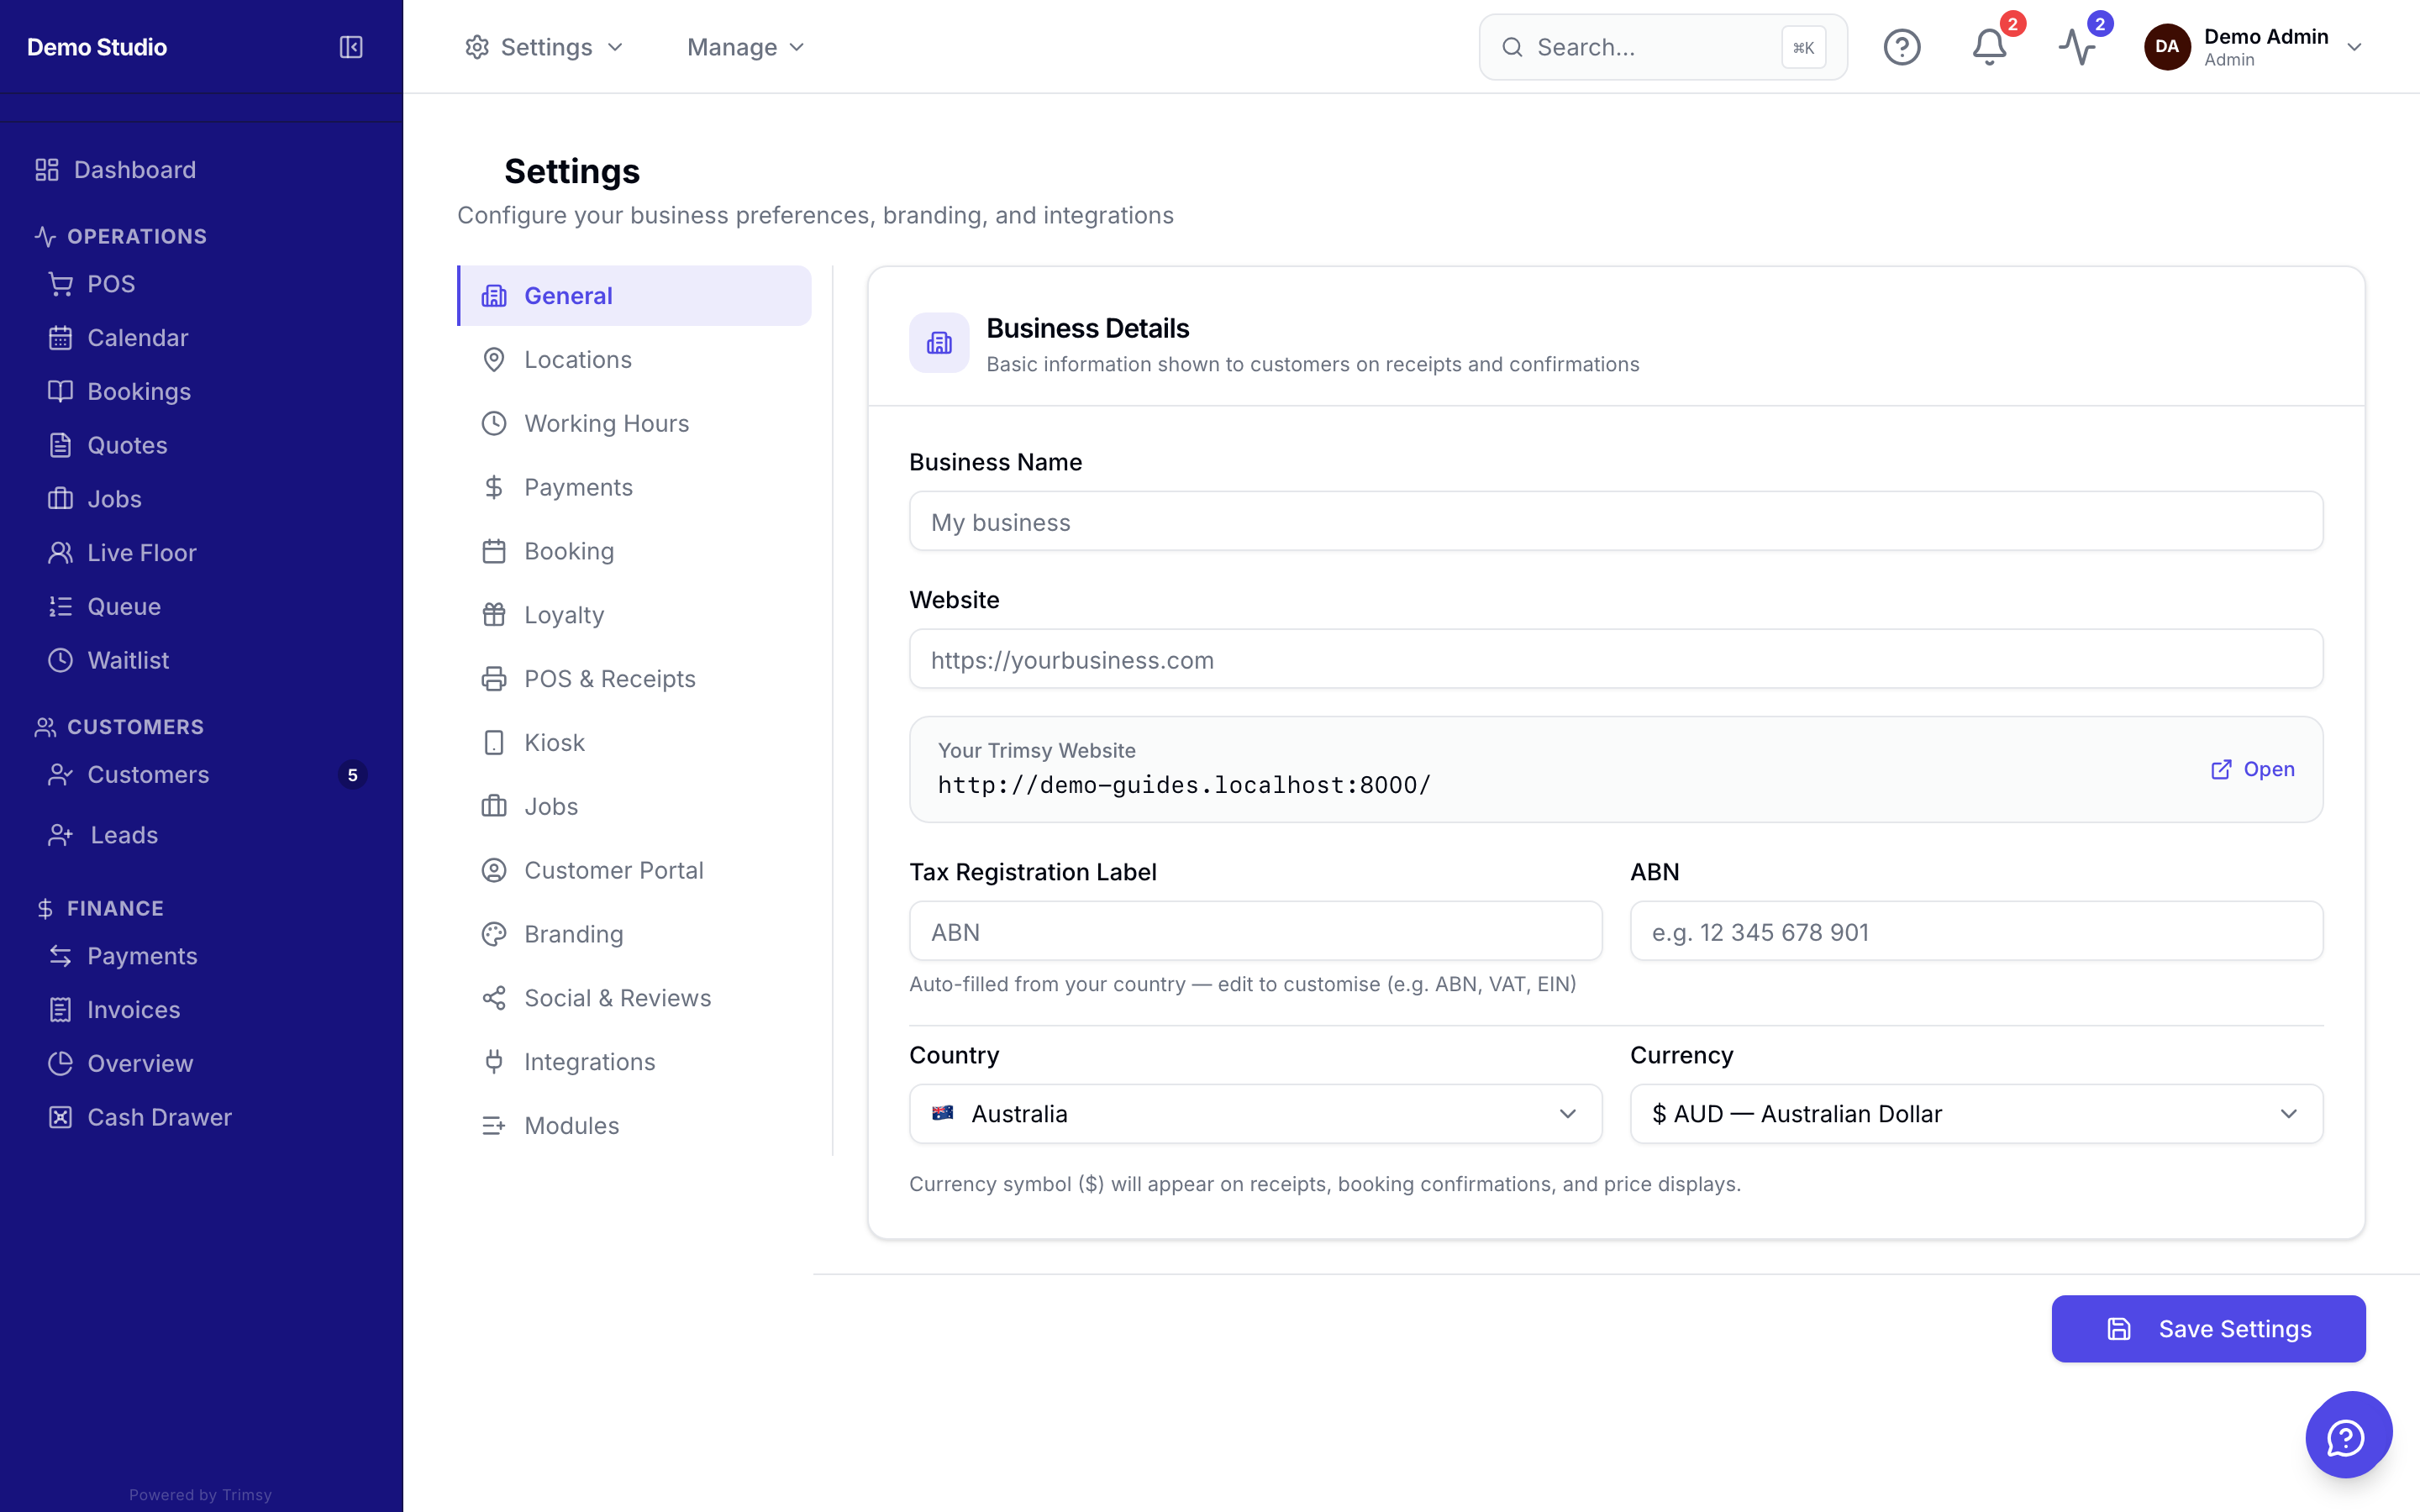Open the Currency dropdown showing AUD
2420x1512 pixels.
pyautogui.click(x=1976, y=1114)
